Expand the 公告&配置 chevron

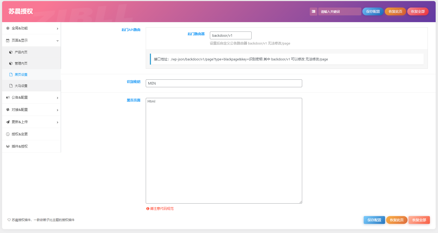[57, 98]
